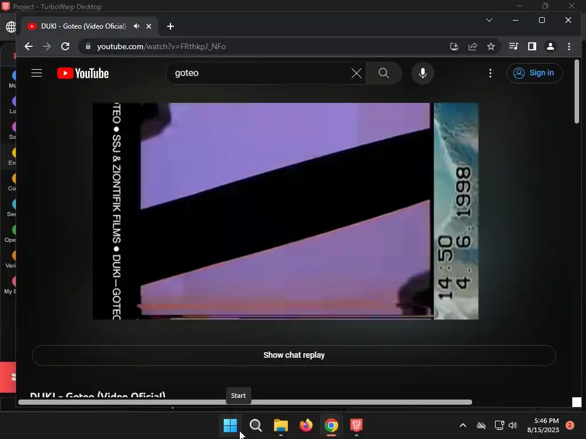Open YouTube settings three-dot menu

click(x=490, y=73)
